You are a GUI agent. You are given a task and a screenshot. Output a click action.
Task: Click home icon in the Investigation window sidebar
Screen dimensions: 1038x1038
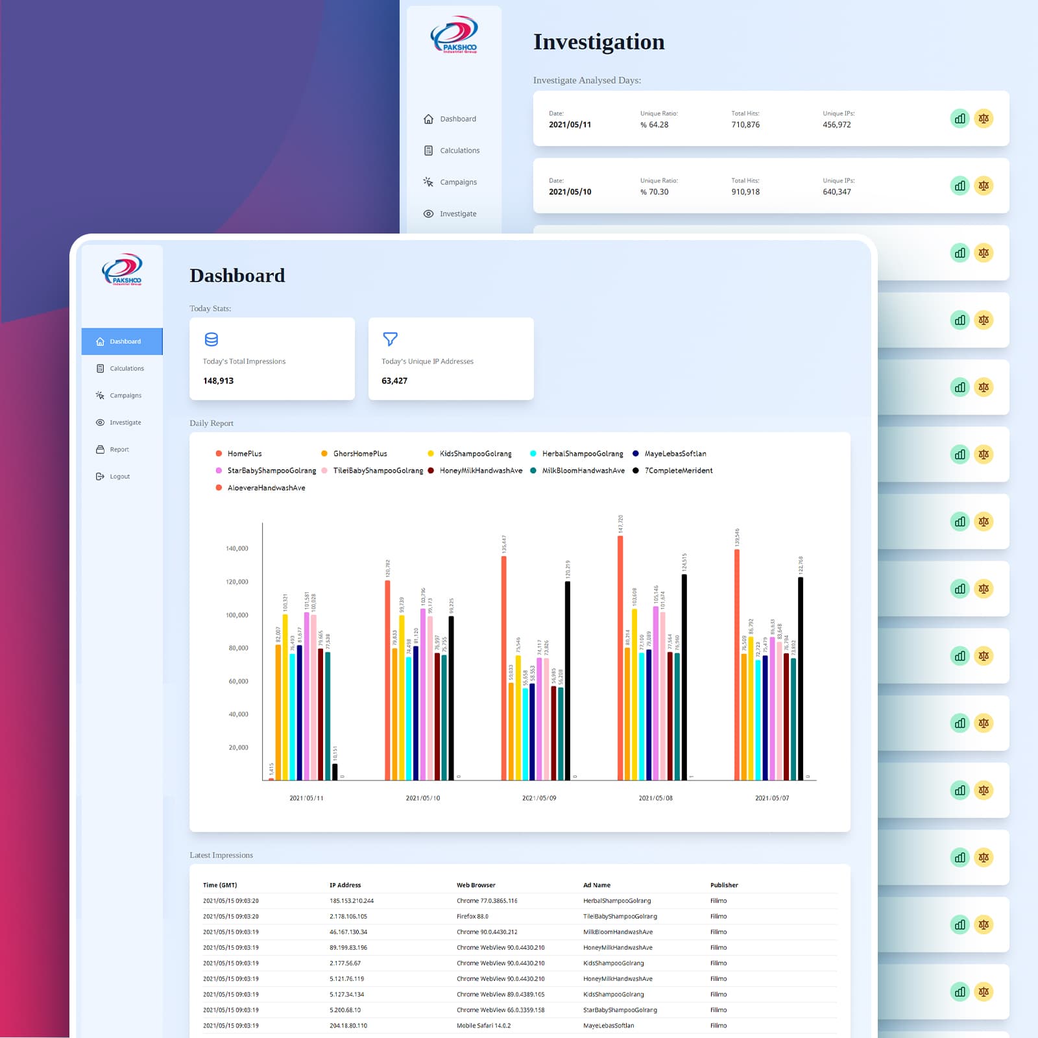pyautogui.click(x=428, y=119)
